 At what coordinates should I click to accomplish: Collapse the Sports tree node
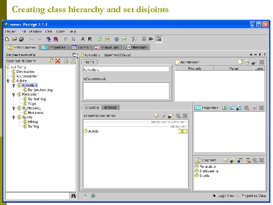point(14,117)
